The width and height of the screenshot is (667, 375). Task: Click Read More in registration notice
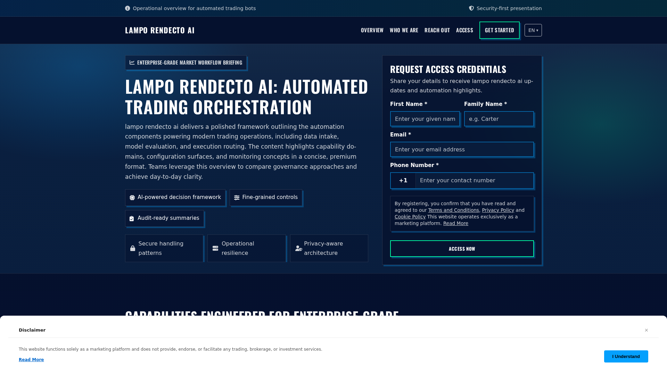(x=456, y=223)
